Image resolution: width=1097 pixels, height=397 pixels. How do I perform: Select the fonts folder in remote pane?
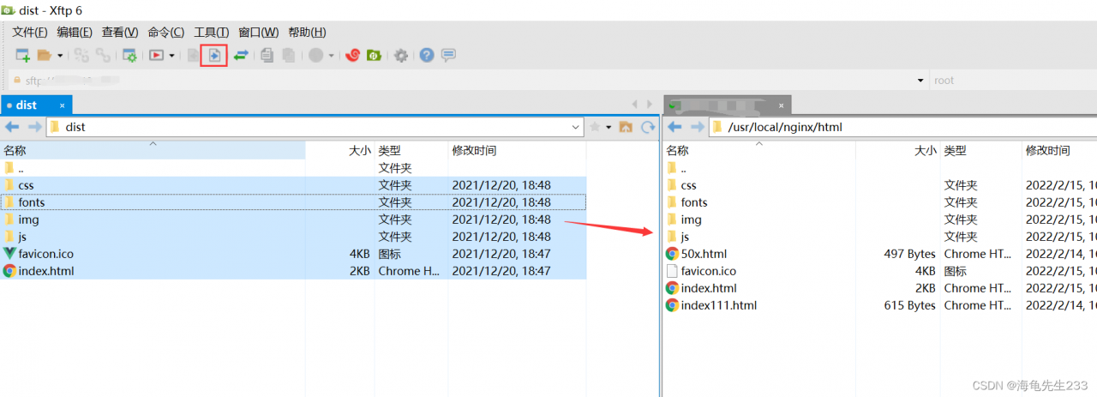click(880, 202)
